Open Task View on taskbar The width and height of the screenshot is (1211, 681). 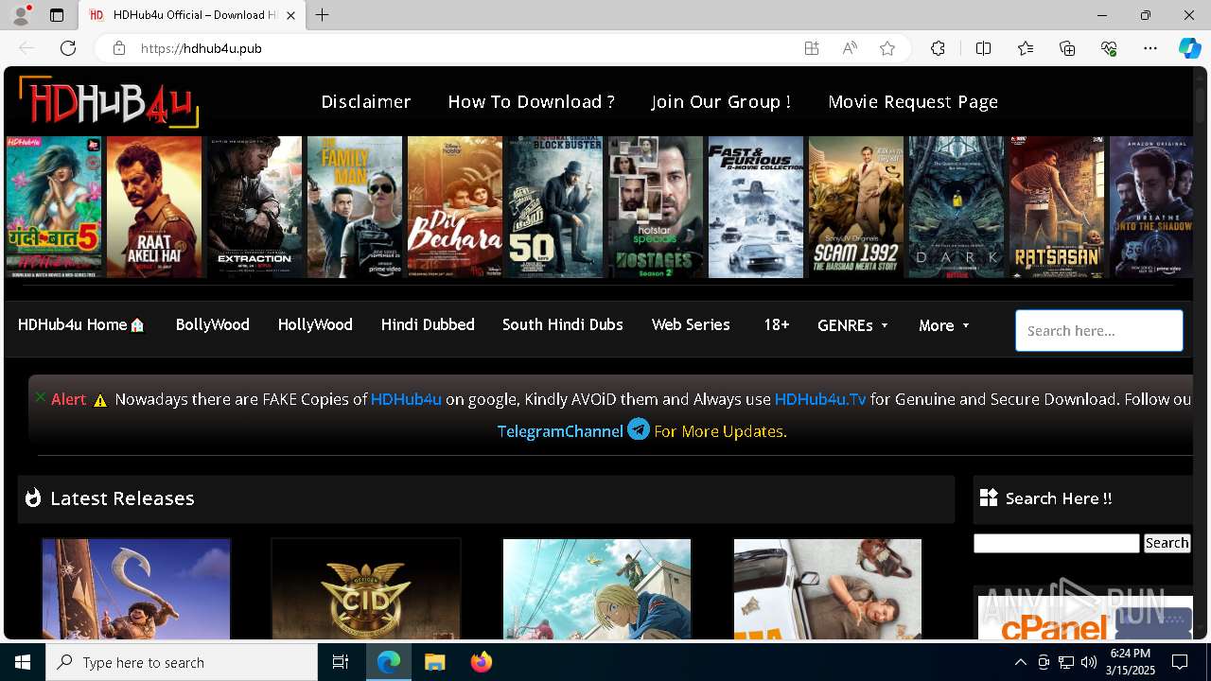341,662
